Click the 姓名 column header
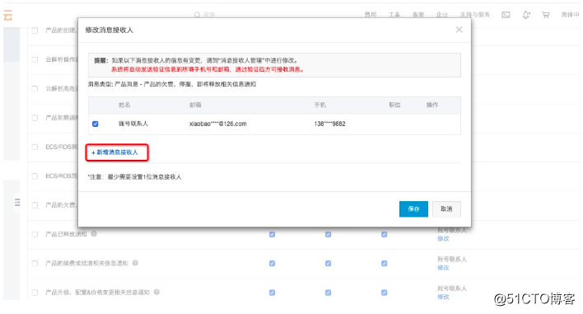Viewport: 583px width, 314px height. point(124,105)
